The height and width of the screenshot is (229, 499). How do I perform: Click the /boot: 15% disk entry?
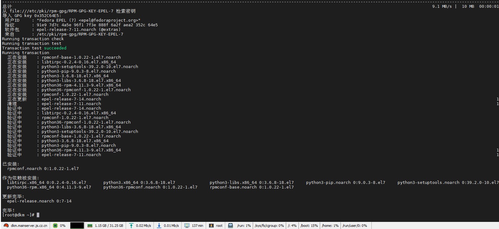coord(309,226)
